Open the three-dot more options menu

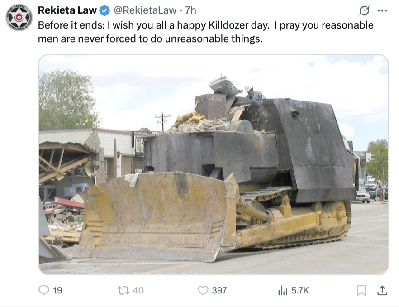[382, 11]
